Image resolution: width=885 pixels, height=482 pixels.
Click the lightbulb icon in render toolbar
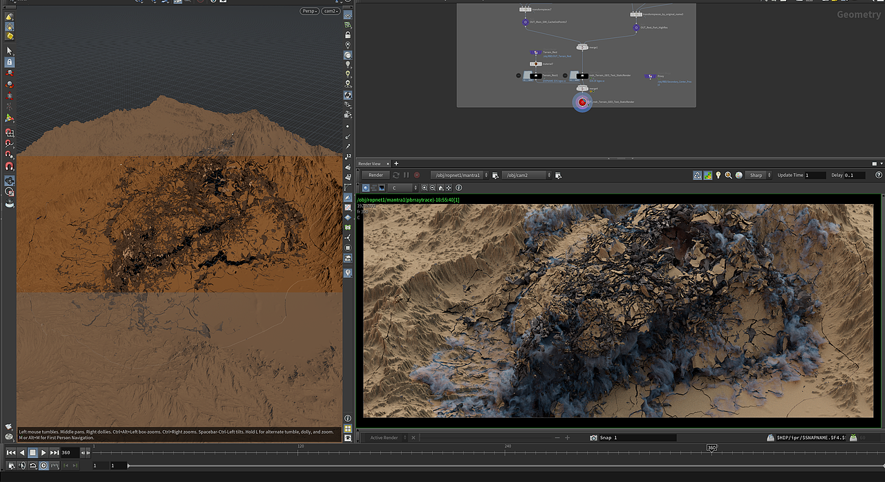pos(718,175)
